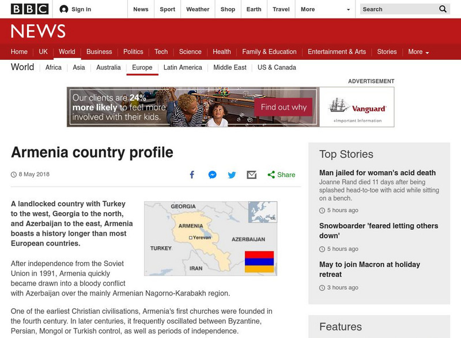
Task: Click the Armenia map image
Action: pyautogui.click(x=210, y=238)
